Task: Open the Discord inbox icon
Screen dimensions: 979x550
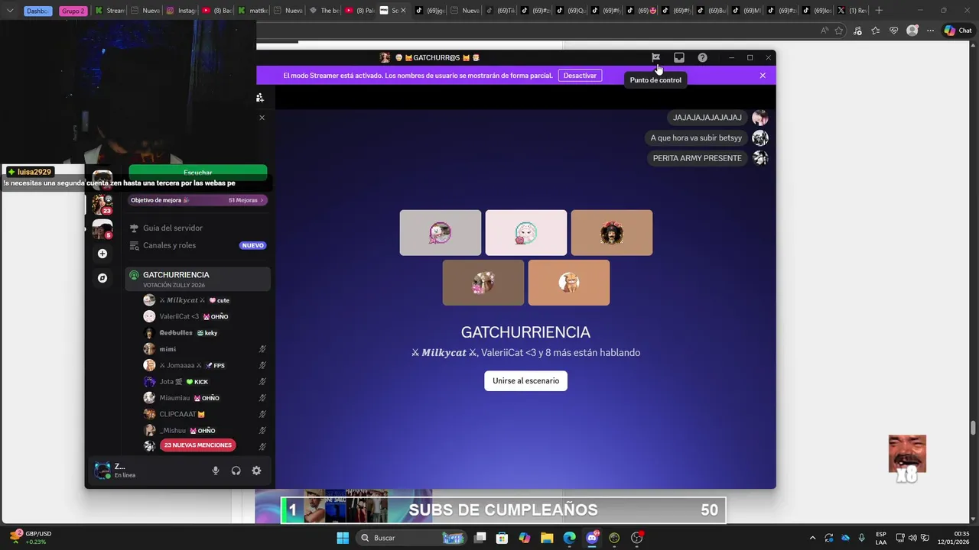Action: point(678,57)
